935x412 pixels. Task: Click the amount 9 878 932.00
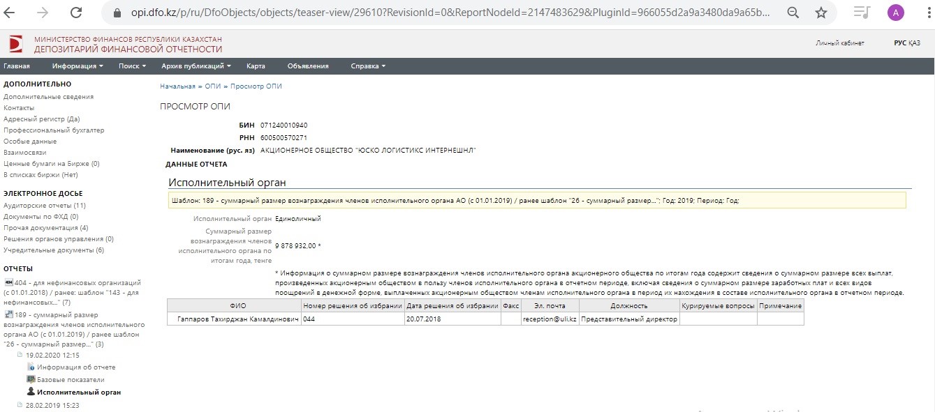click(296, 245)
